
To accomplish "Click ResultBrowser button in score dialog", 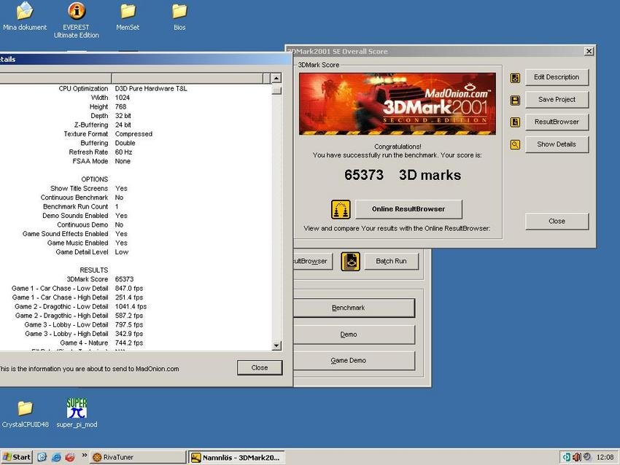I will coord(557,122).
